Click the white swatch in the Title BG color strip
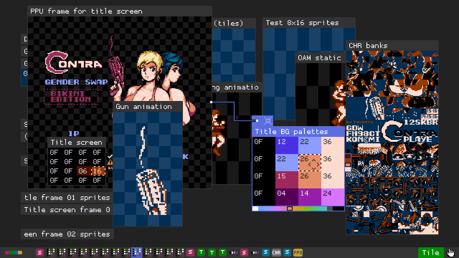The image size is (459, 258). [x=256, y=208]
